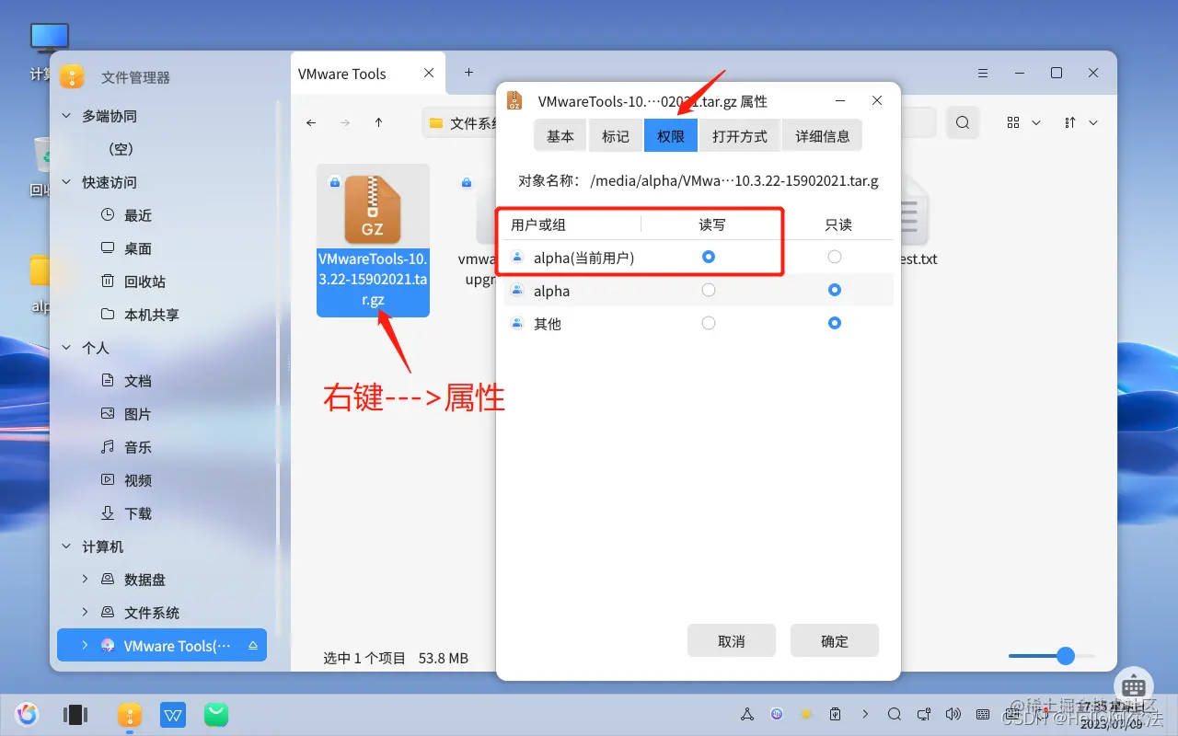1178x736 pixels.
Task: Navigate up one directory with the up arrow
Action: (378, 121)
